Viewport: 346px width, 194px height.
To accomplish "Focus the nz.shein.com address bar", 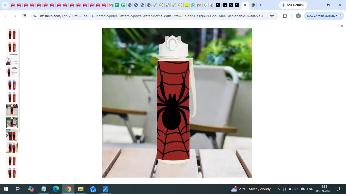I will tap(152, 16).
